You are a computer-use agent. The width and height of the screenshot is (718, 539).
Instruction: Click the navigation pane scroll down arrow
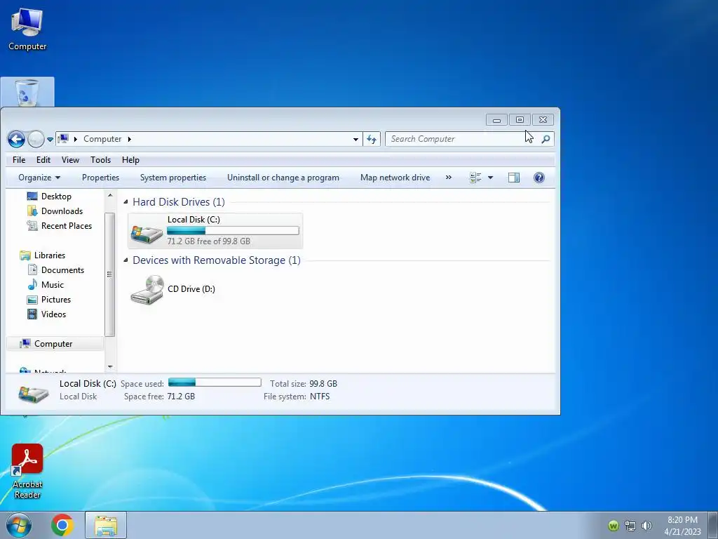click(x=110, y=367)
